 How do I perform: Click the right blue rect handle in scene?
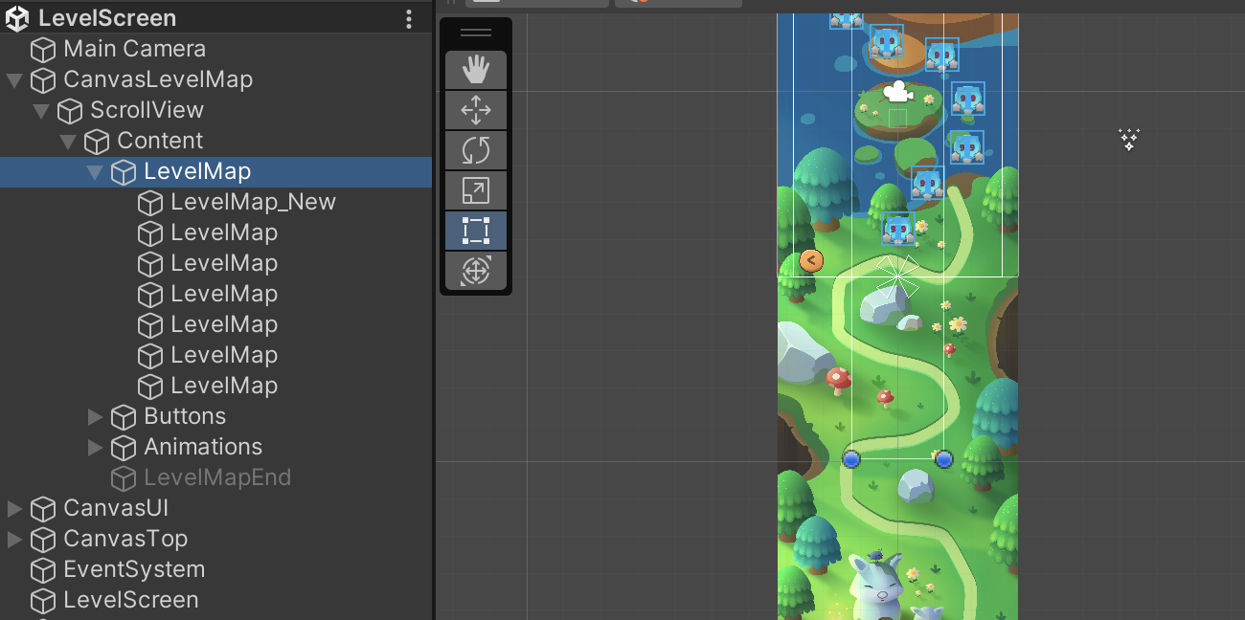tap(943, 459)
